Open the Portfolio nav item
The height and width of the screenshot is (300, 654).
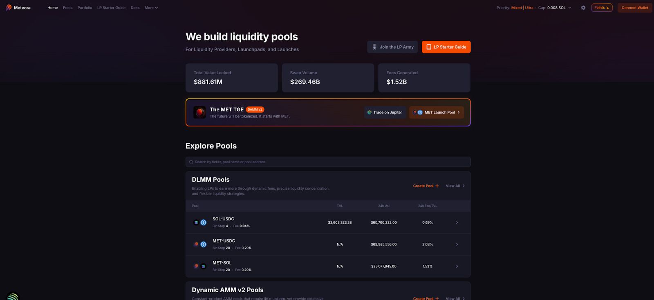click(x=85, y=8)
